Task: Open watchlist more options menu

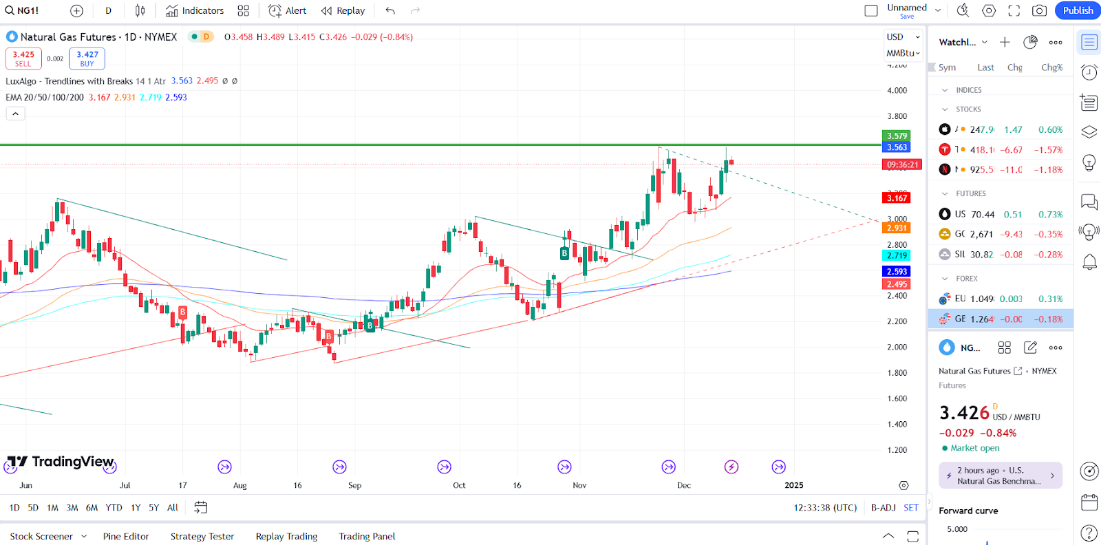Action: click(1056, 42)
